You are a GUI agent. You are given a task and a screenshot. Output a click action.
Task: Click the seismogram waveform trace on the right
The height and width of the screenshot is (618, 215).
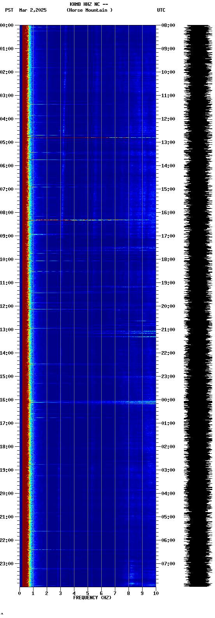coord(197,306)
